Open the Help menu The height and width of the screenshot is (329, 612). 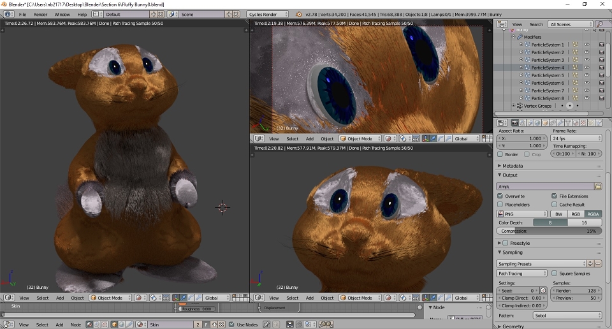point(82,15)
